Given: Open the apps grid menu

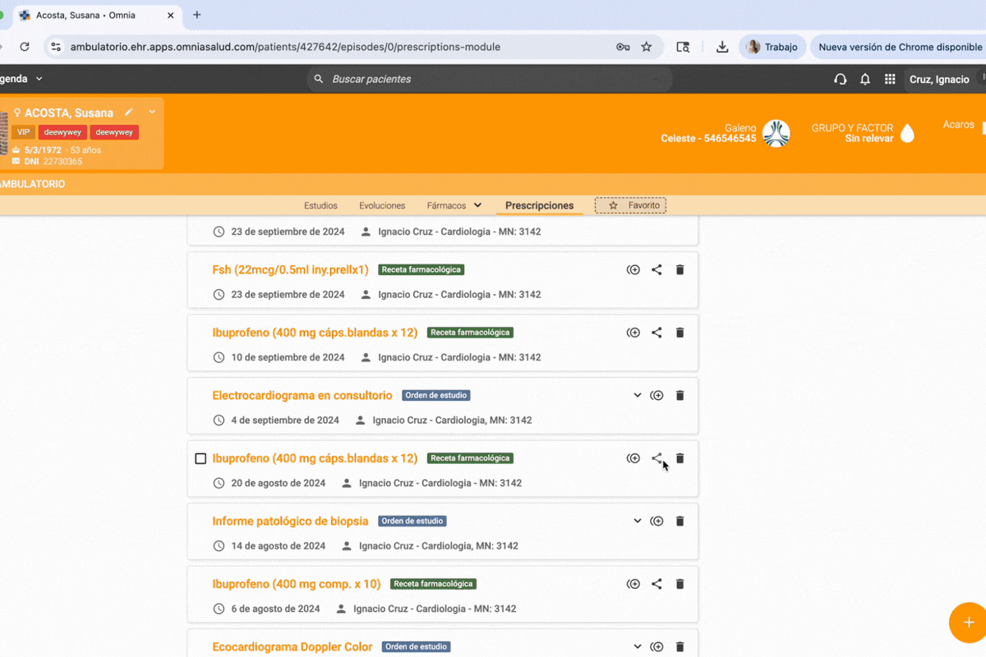Looking at the screenshot, I should pos(890,80).
